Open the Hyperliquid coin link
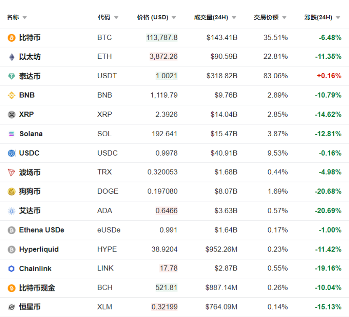The height and width of the screenshot is (317, 349). pyautogui.click(x=39, y=249)
